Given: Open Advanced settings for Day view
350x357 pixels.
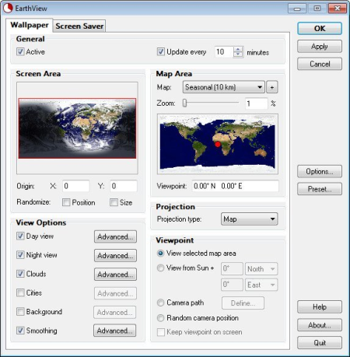Looking at the screenshot, I should coord(115,236).
